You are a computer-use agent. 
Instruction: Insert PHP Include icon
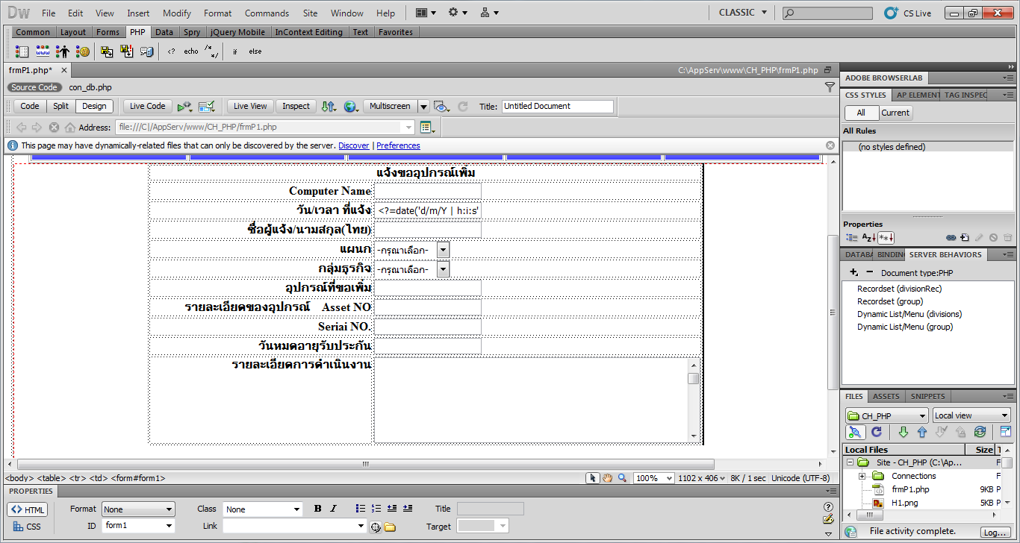tap(107, 51)
